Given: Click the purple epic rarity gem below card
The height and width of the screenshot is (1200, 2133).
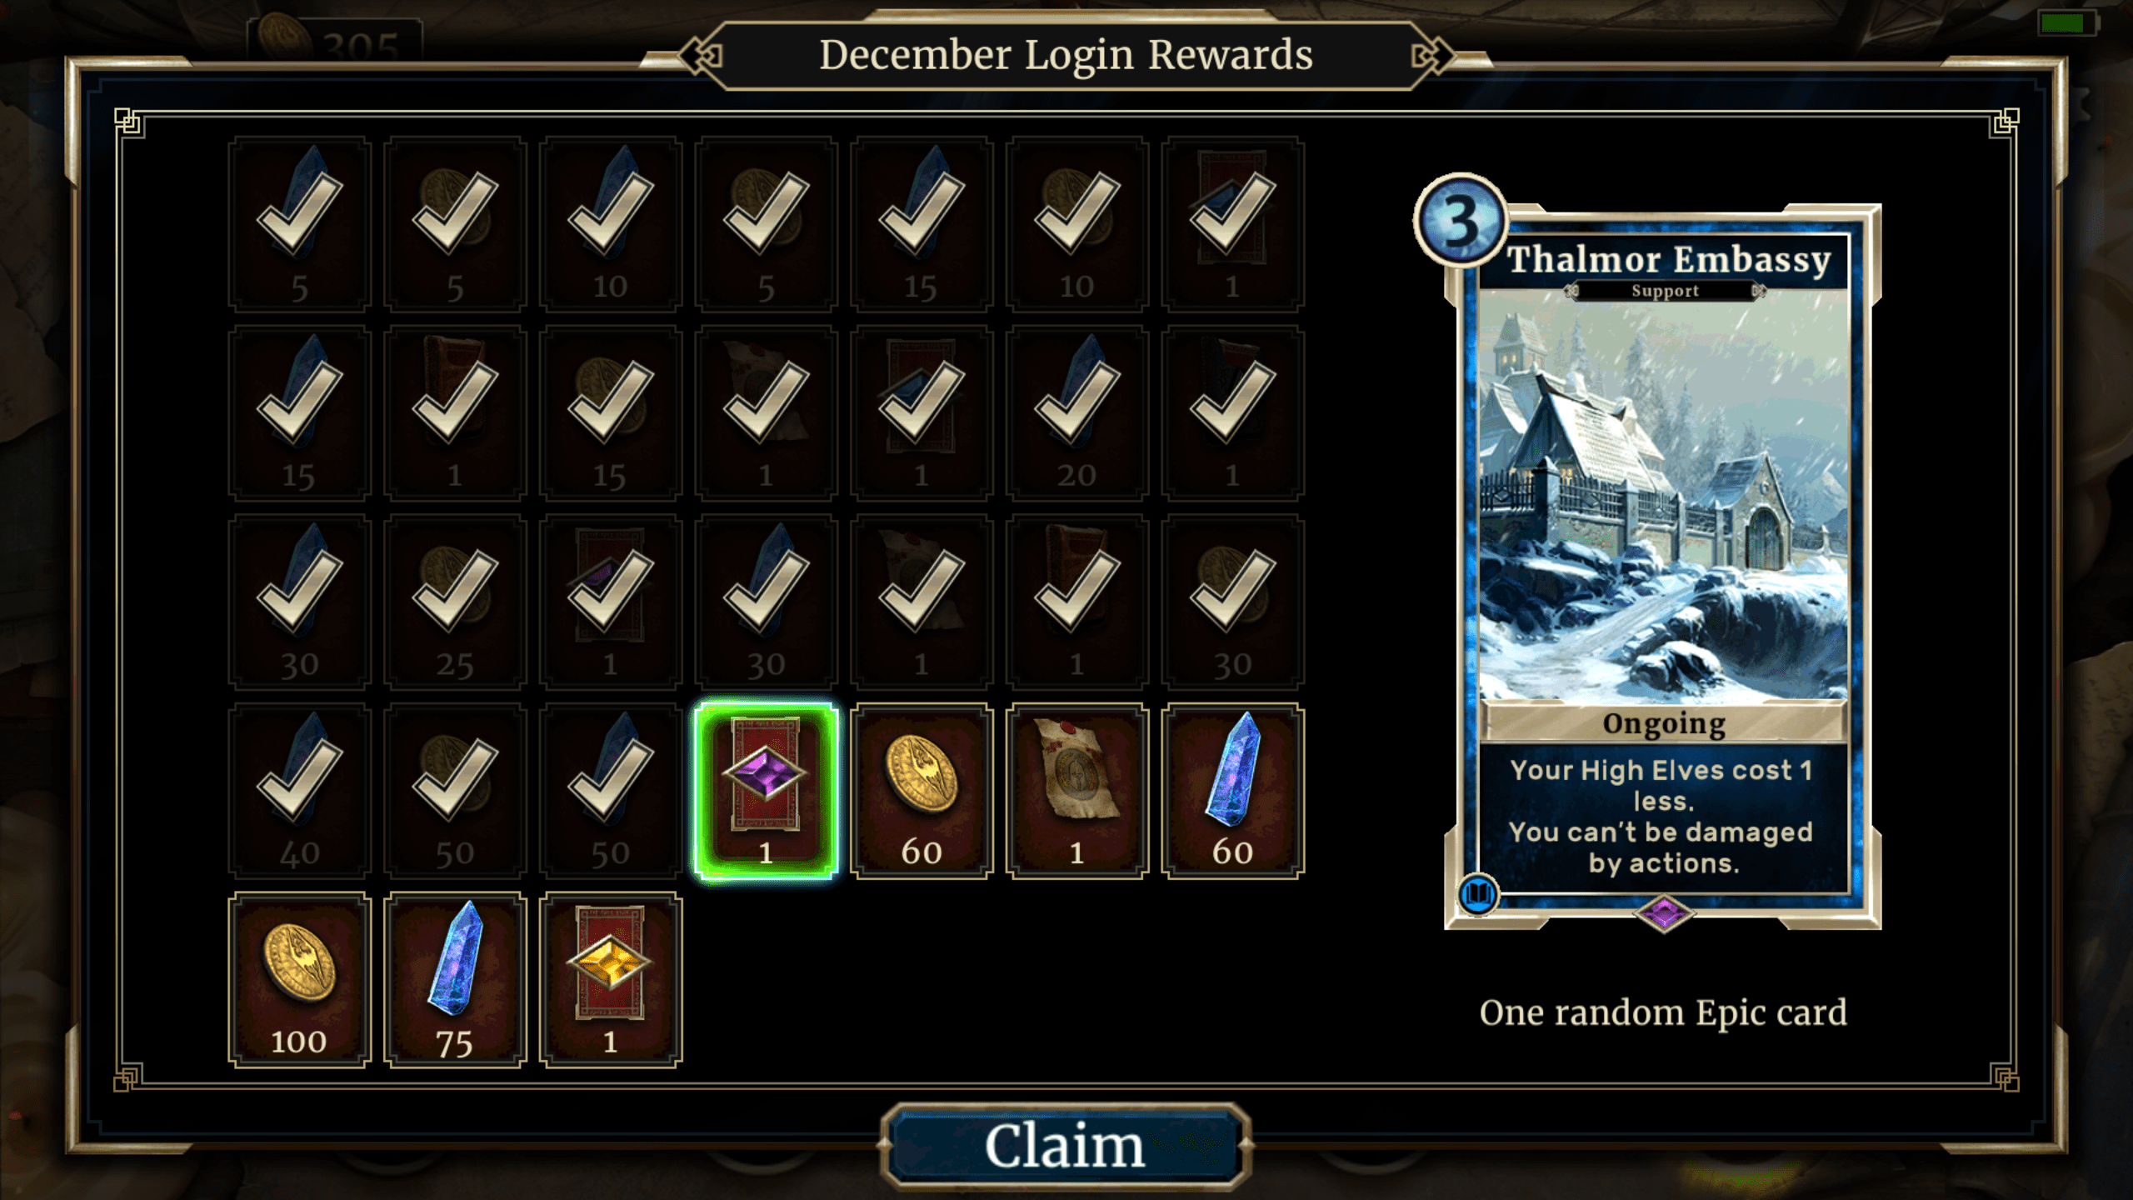Looking at the screenshot, I should 1663,914.
